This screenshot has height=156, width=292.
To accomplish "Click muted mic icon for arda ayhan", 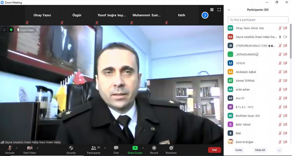I will [280, 89].
